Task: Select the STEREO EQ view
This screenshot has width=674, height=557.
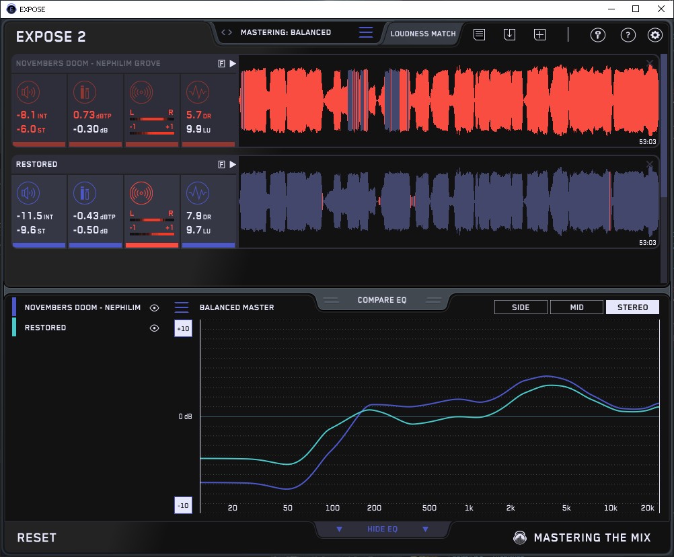Action: pyautogui.click(x=632, y=307)
